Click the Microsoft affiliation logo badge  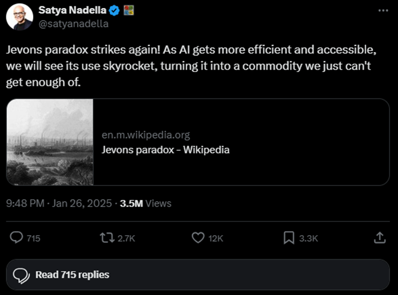pyautogui.click(x=128, y=10)
